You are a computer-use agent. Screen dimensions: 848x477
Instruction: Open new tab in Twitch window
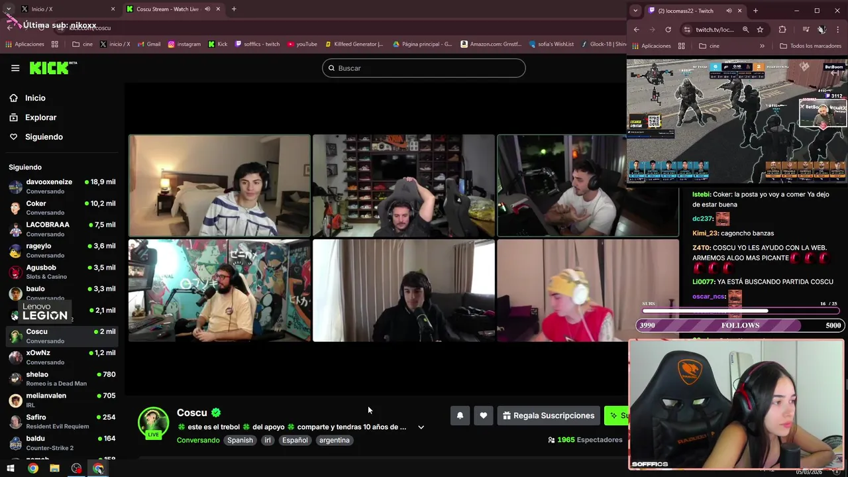[755, 11]
